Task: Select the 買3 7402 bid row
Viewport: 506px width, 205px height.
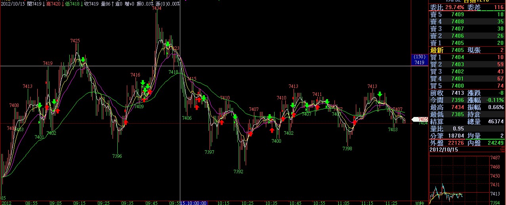Action: (467, 71)
